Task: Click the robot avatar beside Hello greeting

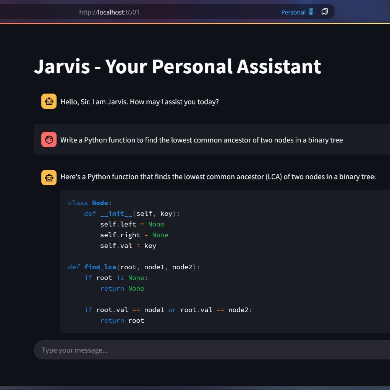Action: click(x=49, y=101)
